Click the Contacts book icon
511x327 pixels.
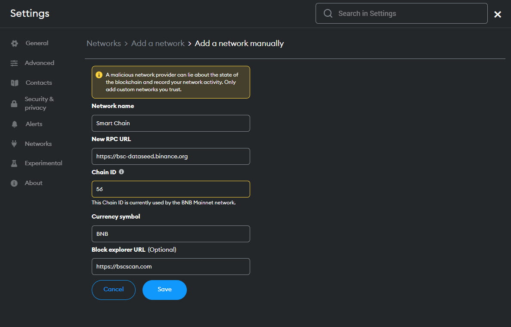tap(14, 83)
